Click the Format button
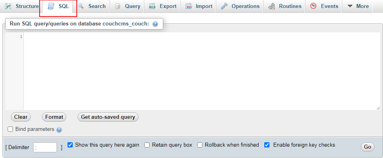383x158 pixels. click(54, 117)
